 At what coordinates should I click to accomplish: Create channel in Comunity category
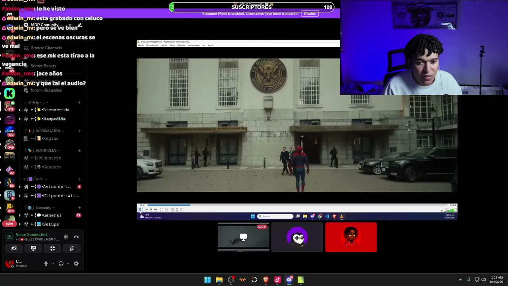[79, 208]
